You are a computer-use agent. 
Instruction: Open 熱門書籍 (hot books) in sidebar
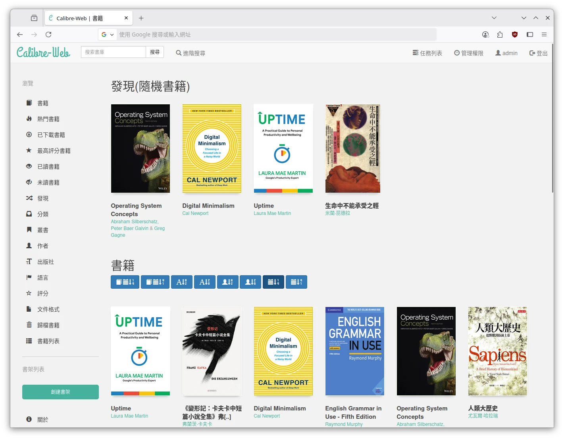48,119
